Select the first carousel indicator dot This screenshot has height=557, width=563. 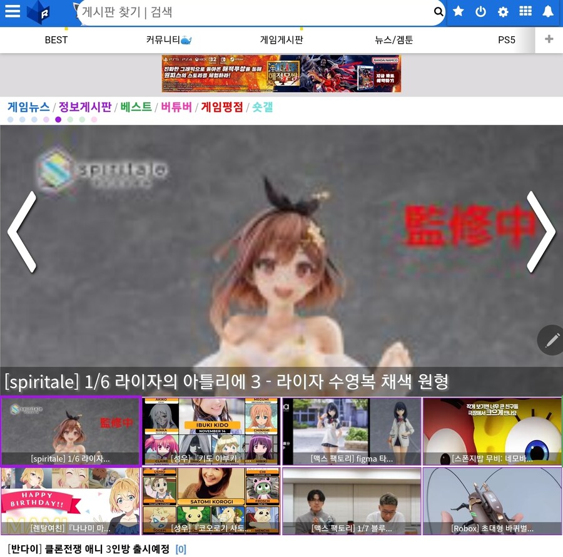click(11, 119)
